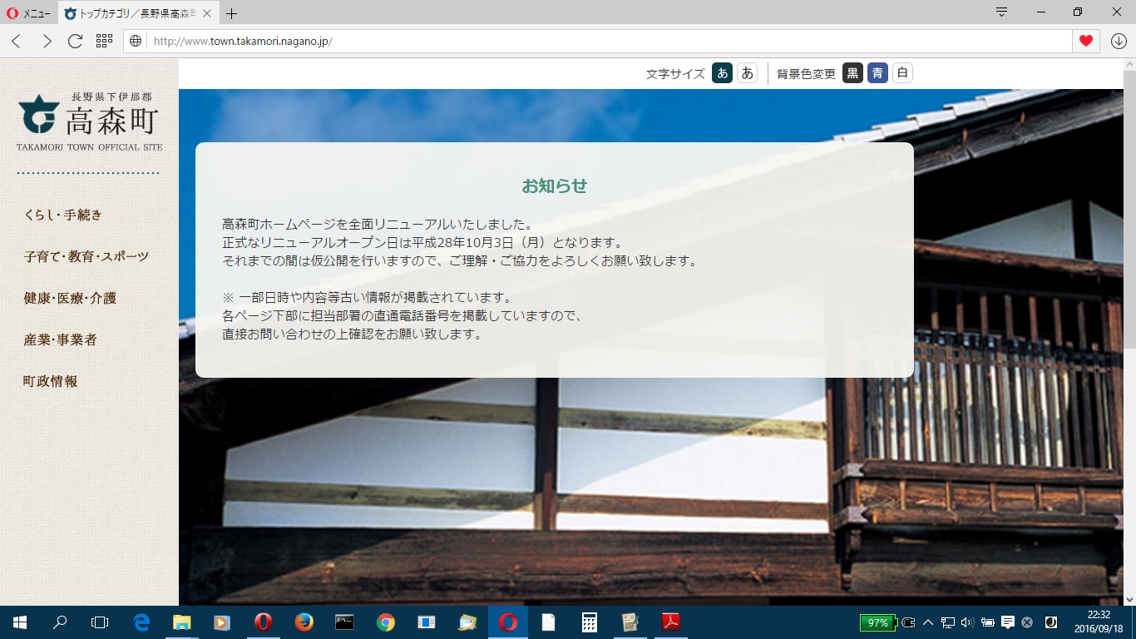Open a new tab with the plus button
This screenshot has width=1136, height=639.
click(231, 13)
